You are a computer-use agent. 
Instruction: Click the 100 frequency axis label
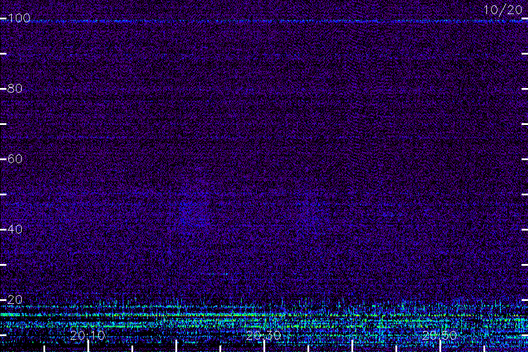[x=19, y=18]
